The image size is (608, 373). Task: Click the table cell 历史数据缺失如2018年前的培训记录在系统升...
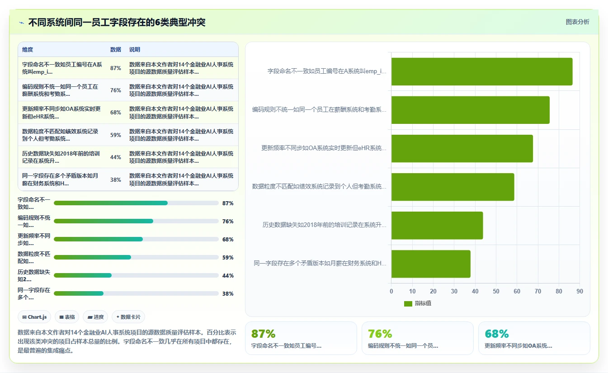pyautogui.click(x=62, y=157)
